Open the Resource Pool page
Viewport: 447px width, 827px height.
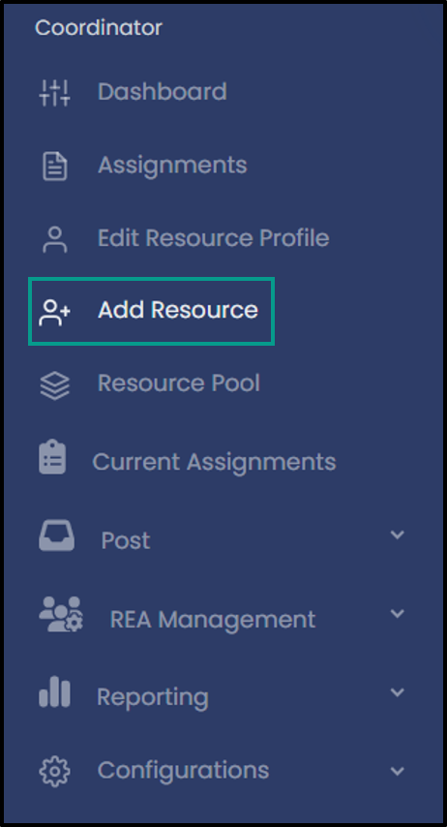(x=179, y=383)
